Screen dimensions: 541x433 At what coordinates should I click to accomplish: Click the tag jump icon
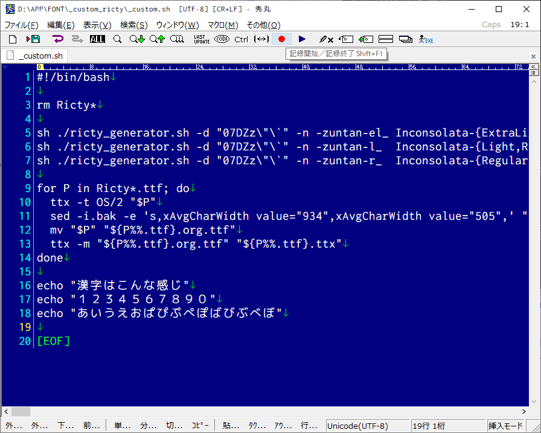[346, 39]
